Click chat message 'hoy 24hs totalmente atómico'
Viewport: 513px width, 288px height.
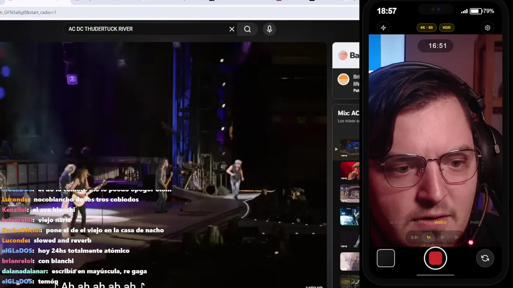pyautogui.click(x=84, y=251)
